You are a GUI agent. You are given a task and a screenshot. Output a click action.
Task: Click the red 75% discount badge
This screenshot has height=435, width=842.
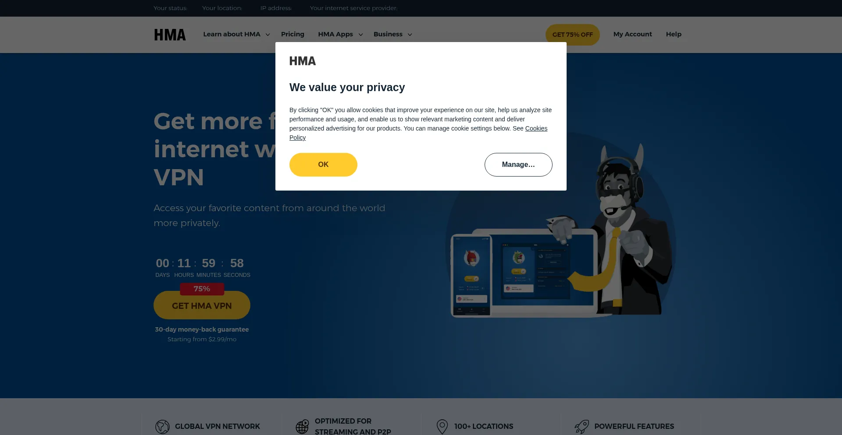coord(202,289)
